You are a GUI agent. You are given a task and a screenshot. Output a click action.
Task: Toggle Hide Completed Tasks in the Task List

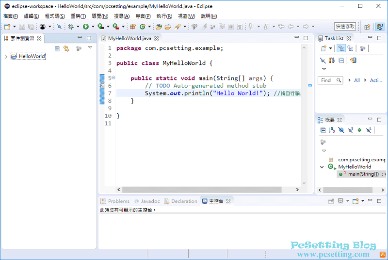[x=323, y=60]
